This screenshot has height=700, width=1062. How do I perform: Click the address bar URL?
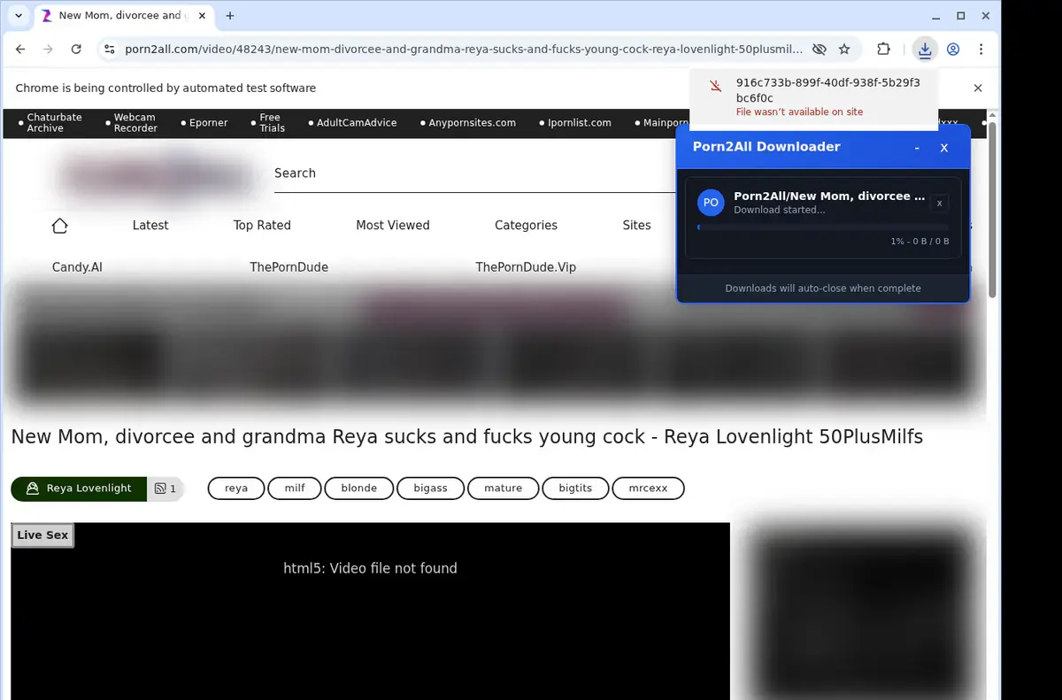(462, 50)
